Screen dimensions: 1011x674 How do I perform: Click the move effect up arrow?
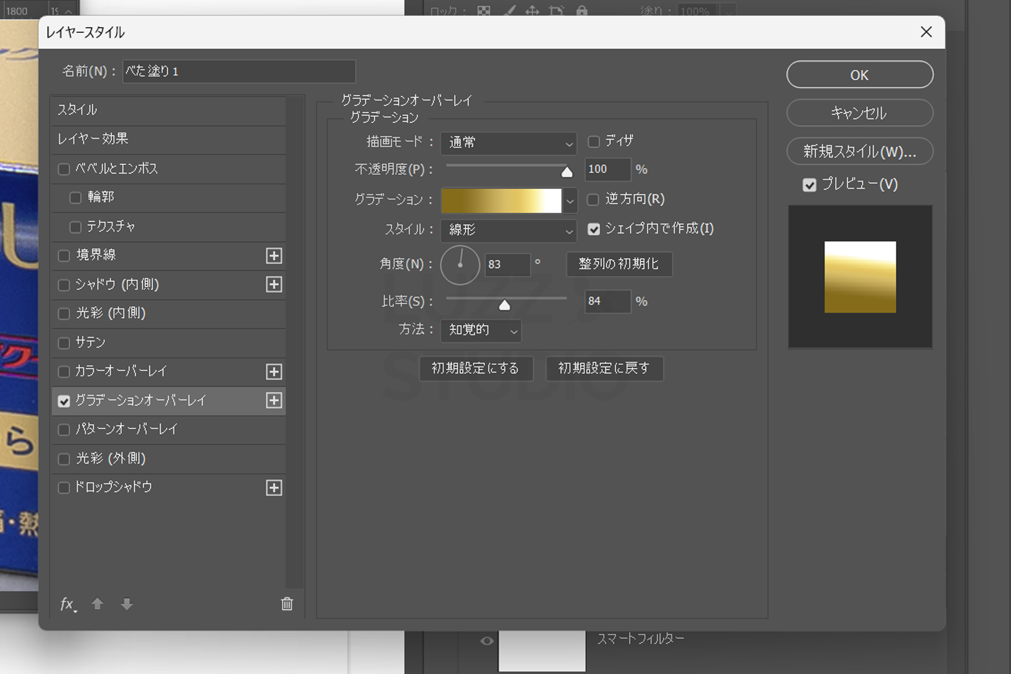click(x=97, y=604)
